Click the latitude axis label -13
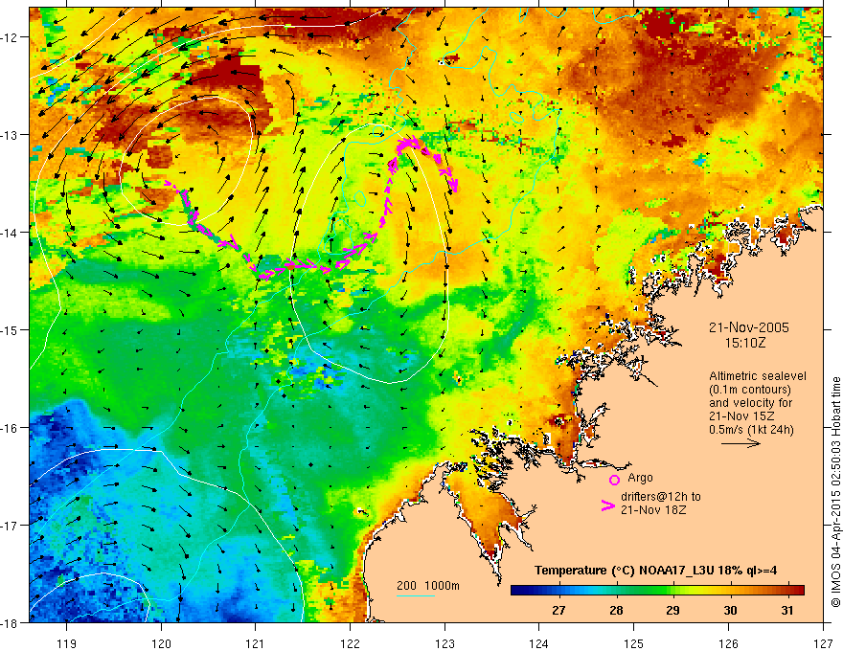843x651 pixels. pyautogui.click(x=11, y=135)
